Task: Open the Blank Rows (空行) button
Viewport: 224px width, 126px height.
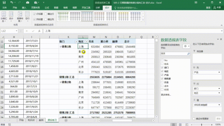Action: coord(27,17)
